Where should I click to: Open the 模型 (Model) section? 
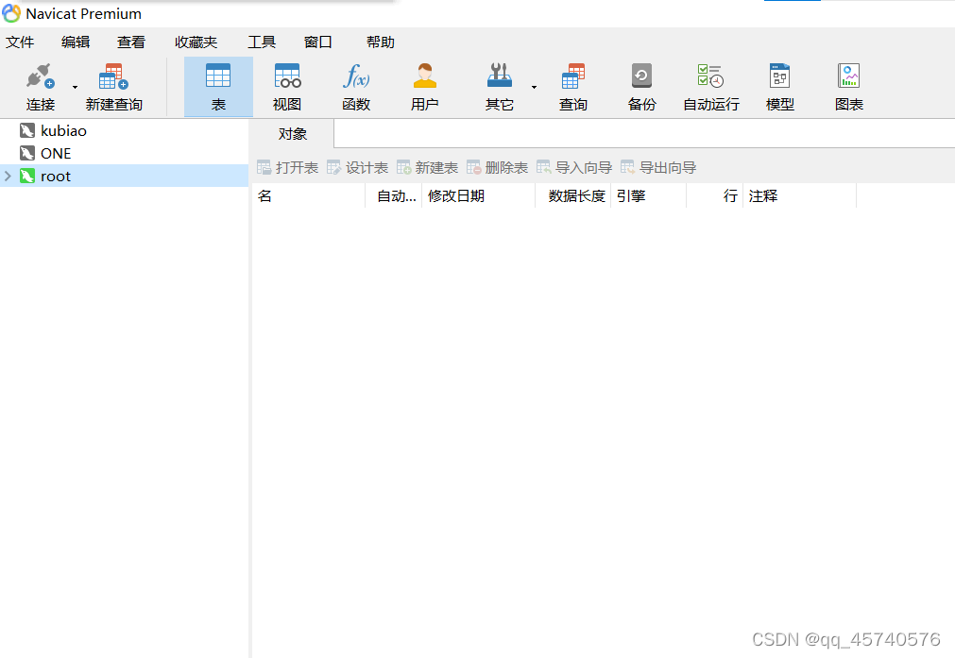coord(779,85)
